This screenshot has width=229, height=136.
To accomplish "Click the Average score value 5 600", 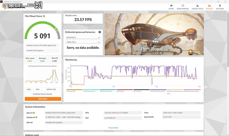I will 42,61.
